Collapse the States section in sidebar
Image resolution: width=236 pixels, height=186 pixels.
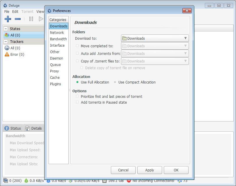pyautogui.click(x=6, y=29)
